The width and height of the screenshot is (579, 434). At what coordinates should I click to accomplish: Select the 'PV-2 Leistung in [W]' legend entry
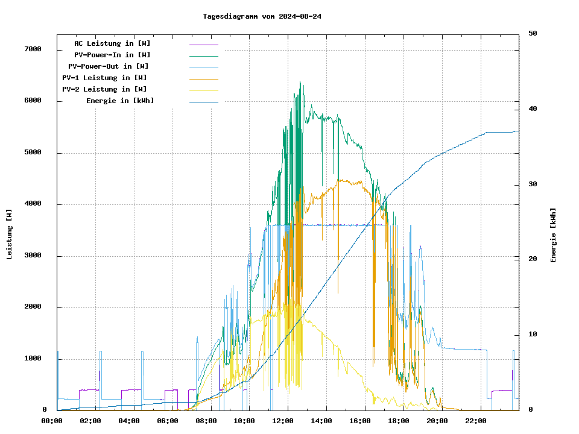[x=104, y=90]
